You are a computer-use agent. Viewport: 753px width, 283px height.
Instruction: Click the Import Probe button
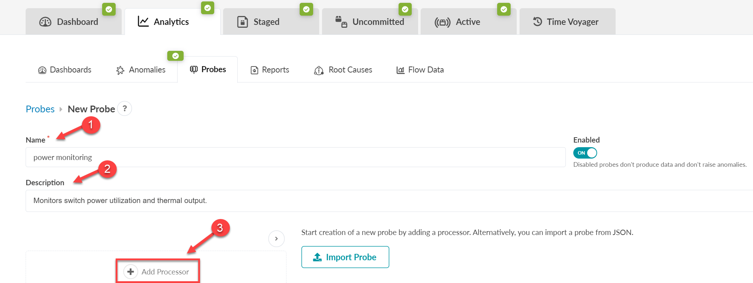345,257
